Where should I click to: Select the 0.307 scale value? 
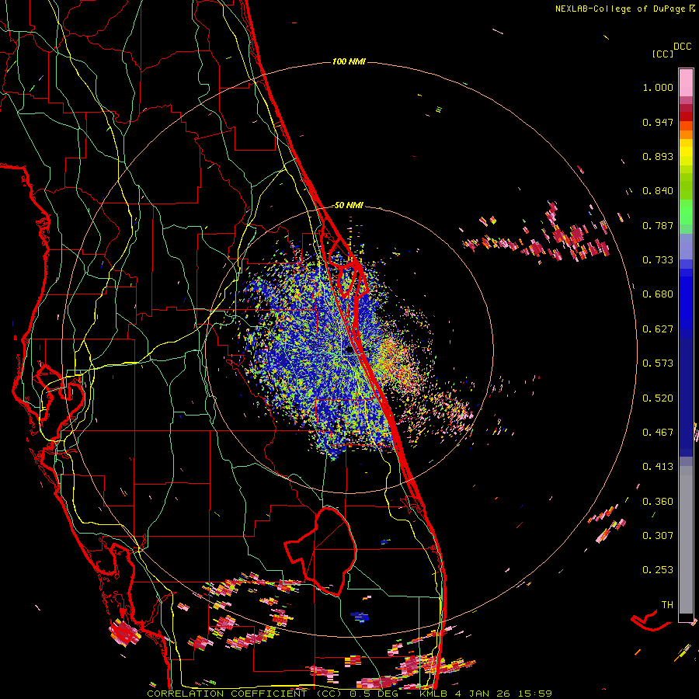(x=658, y=536)
